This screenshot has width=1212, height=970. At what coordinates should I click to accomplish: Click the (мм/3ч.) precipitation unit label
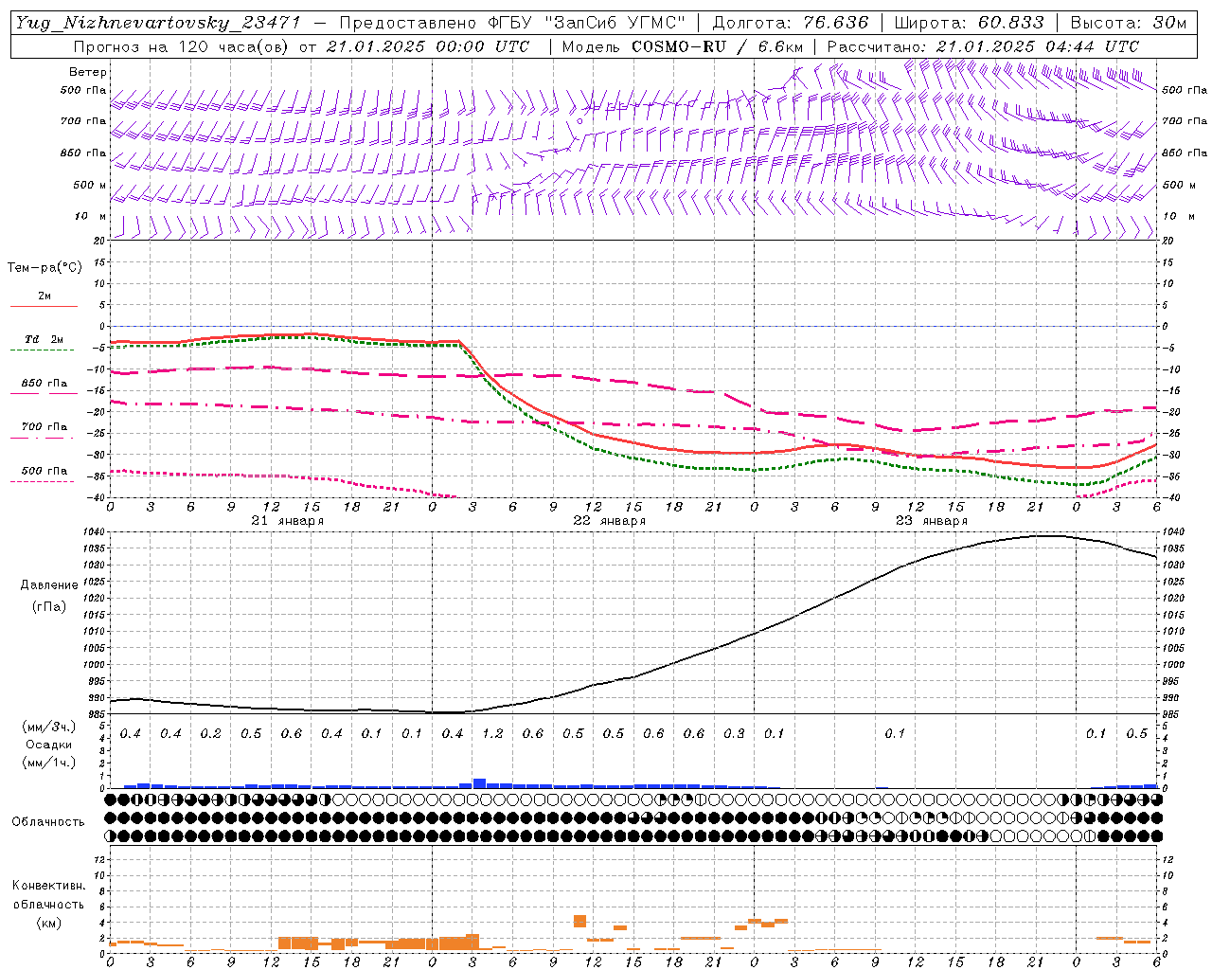click(x=49, y=727)
